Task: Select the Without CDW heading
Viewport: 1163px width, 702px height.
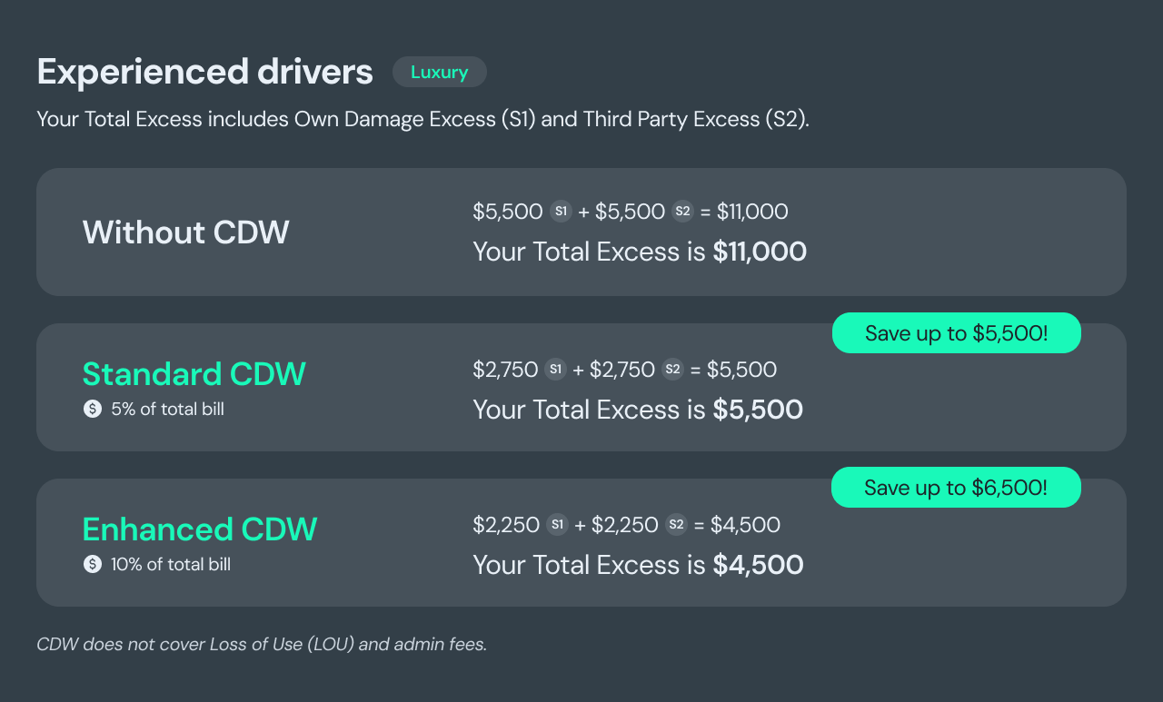Action: point(185,232)
